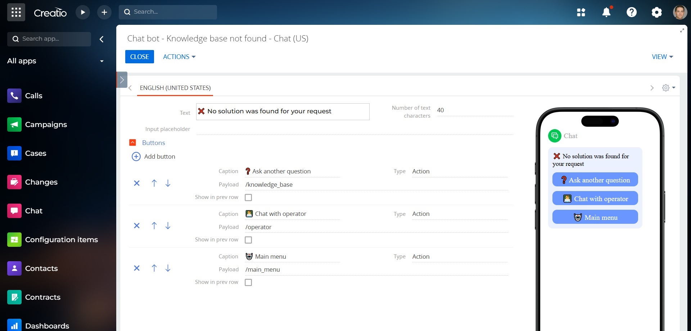Edit the Chat with operator caption field
The width and height of the screenshot is (691, 331).
(292, 214)
